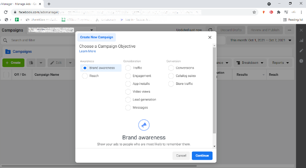Screen dimensions: 306x168
Task: Click the pencil edit icon in sidebar
Action: click(301, 51)
